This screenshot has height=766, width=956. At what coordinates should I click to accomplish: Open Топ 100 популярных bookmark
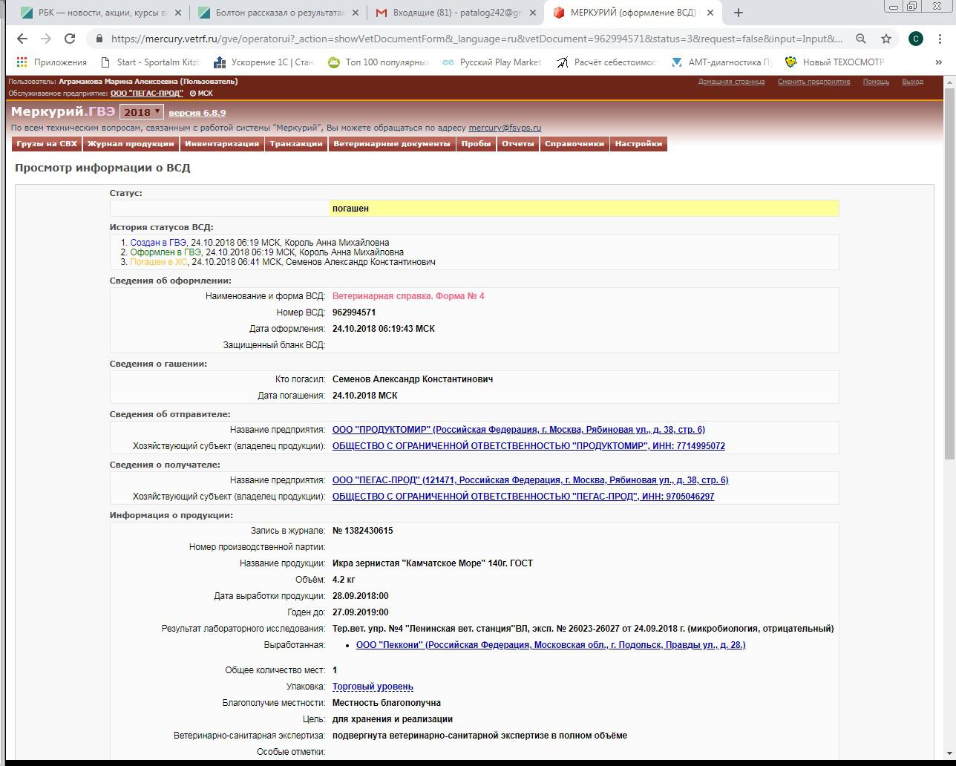(378, 62)
